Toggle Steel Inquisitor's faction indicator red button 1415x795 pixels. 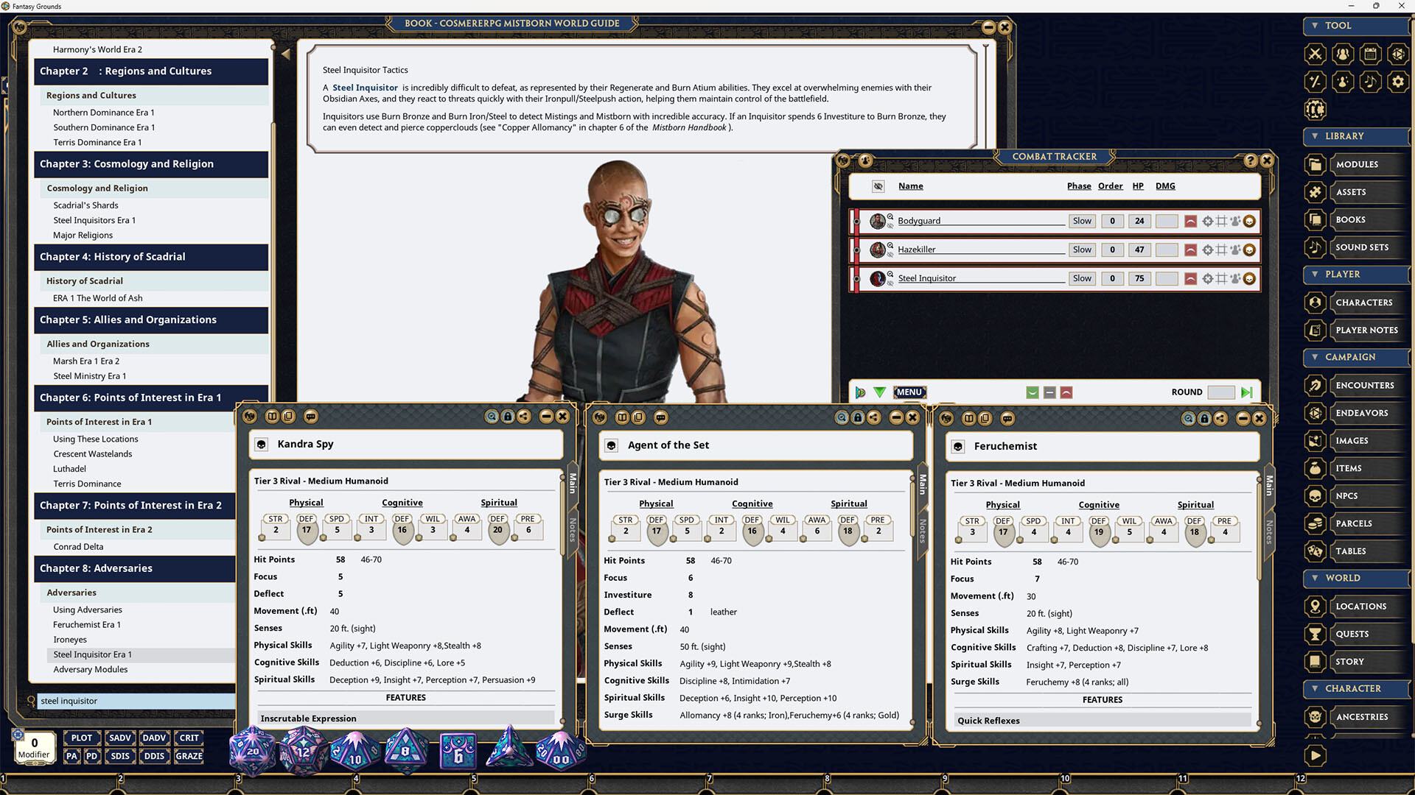[x=1190, y=278]
